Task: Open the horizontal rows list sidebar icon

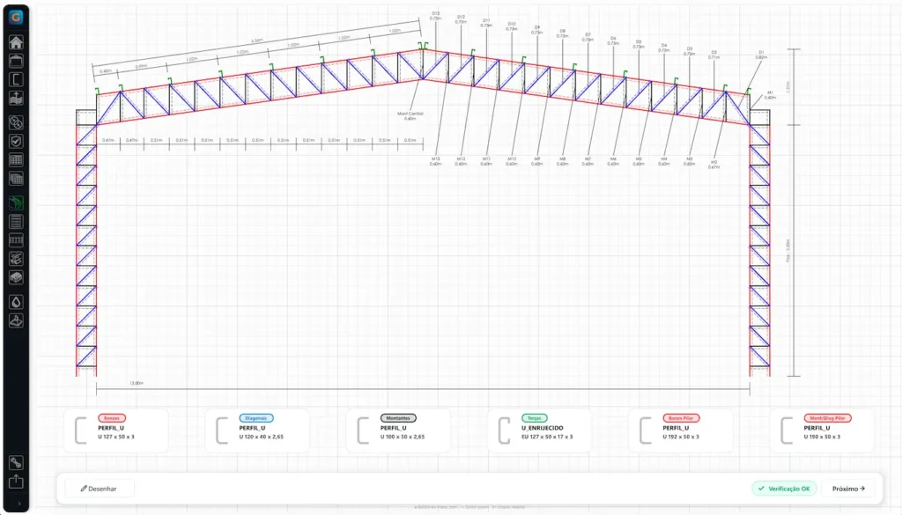Action: click(x=16, y=221)
